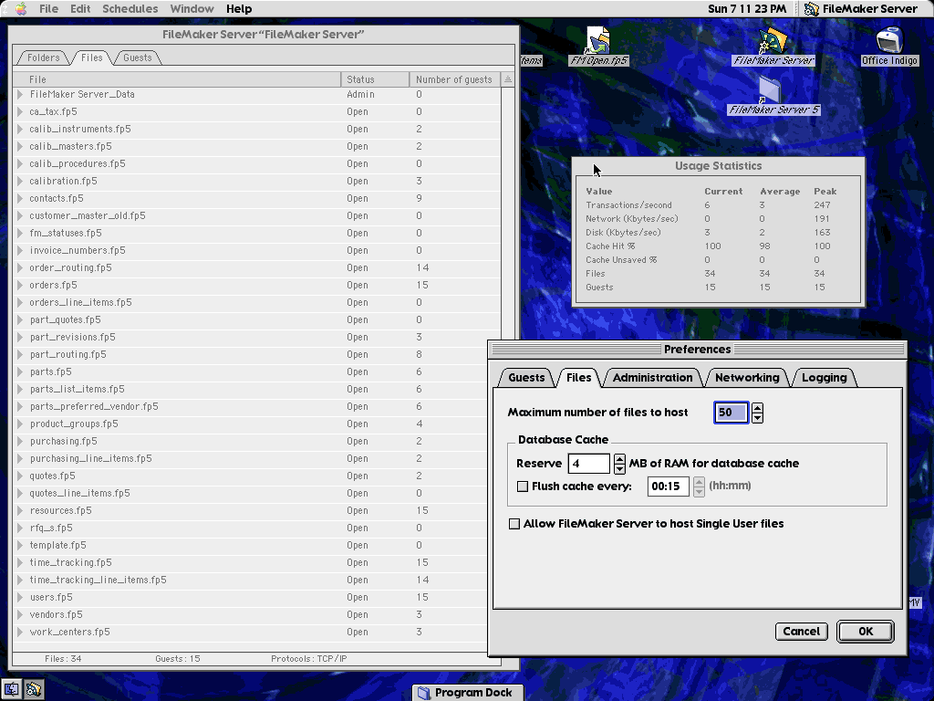Click the Protocols: TCP/IP status text
This screenshot has width=934, height=701.
click(308, 659)
